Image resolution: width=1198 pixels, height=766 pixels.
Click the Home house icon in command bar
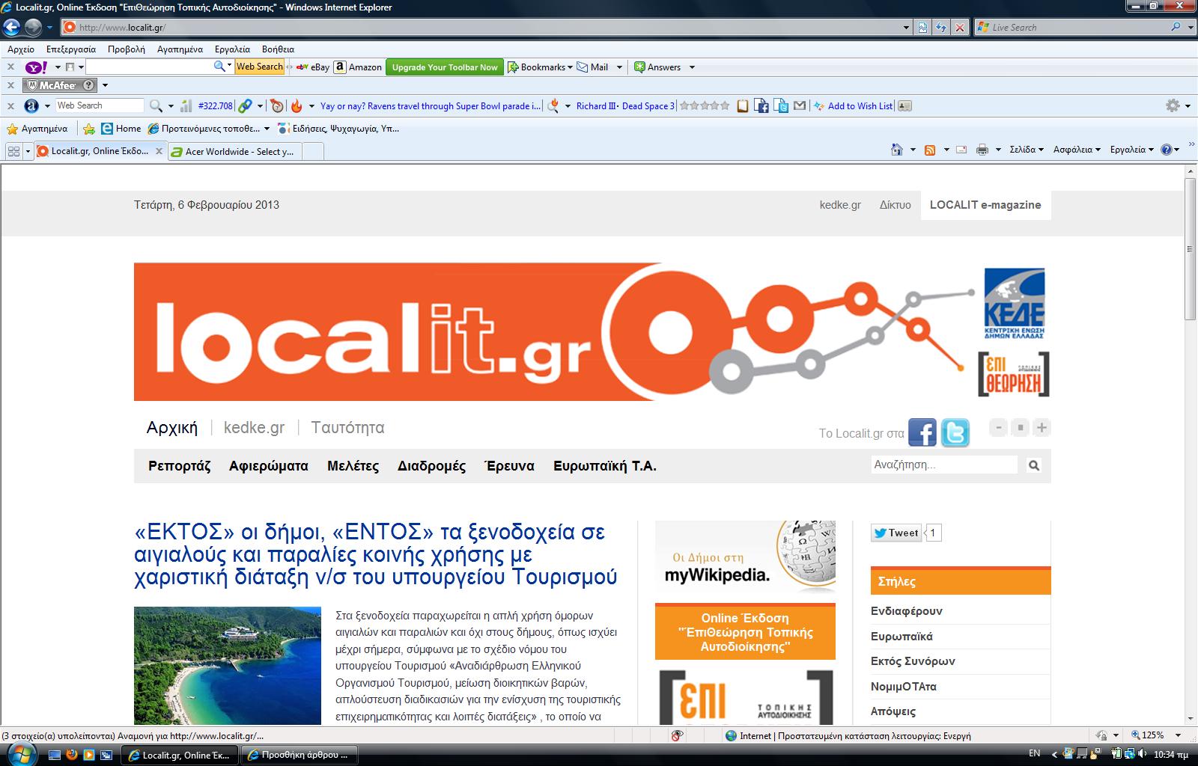(897, 150)
